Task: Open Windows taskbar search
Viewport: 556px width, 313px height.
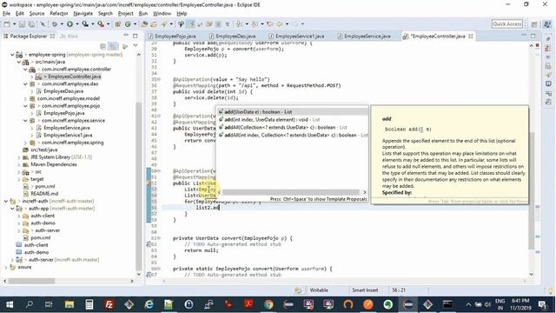Action: pyautogui.click(x=30, y=304)
